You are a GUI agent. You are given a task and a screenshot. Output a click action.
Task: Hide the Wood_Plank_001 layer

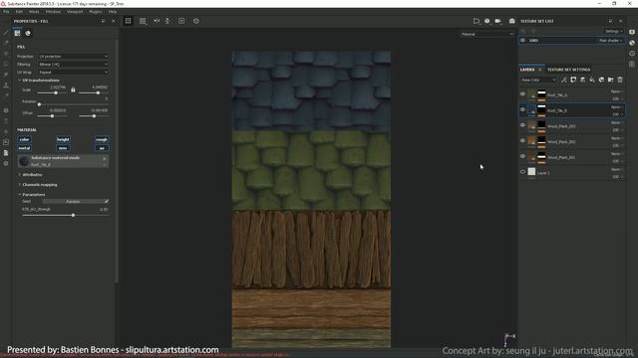(x=522, y=156)
